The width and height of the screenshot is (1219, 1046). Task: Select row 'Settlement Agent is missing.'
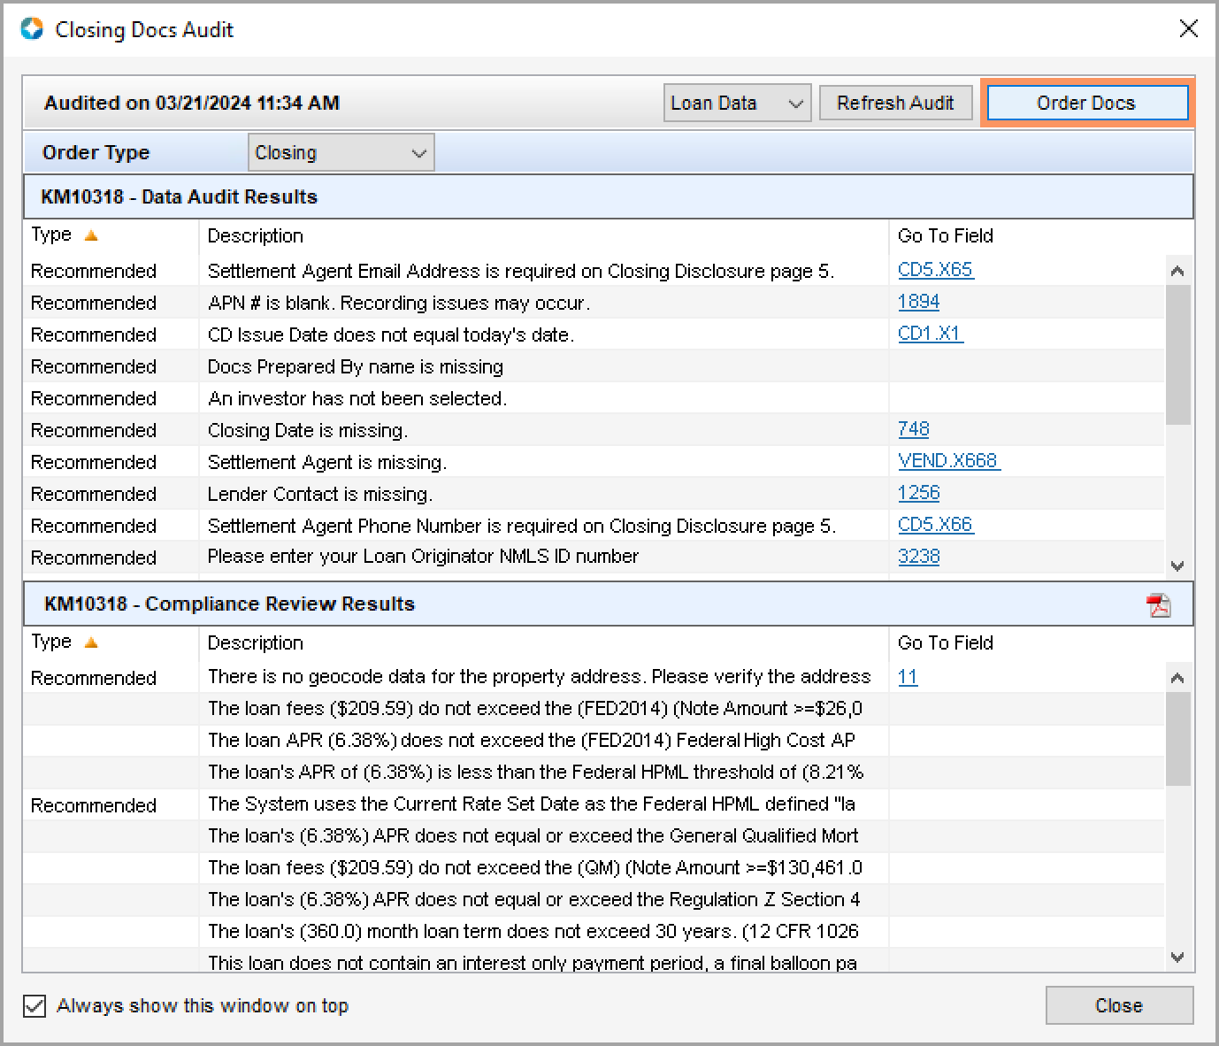[x=594, y=462]
